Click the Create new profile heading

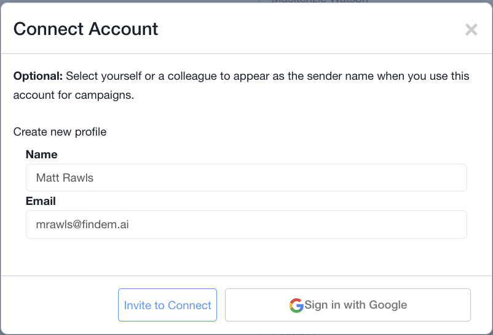[60, 132]
